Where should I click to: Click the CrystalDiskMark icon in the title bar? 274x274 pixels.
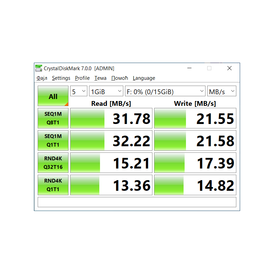coord(38,68)
